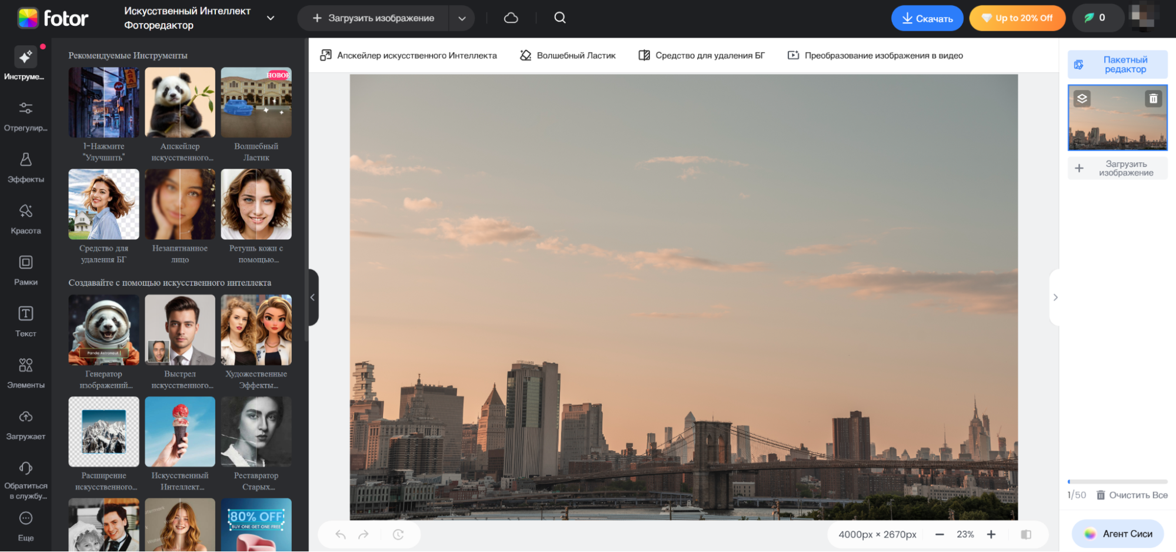Select Средство для удаления БГ in toolbar
1176x552 pixels.
click(x=701, y=55)
